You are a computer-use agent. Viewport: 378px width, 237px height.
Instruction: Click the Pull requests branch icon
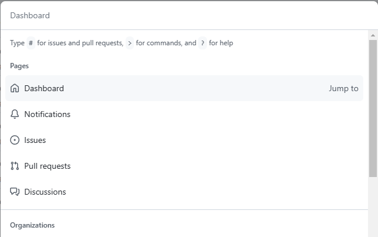tap(15, 166)
